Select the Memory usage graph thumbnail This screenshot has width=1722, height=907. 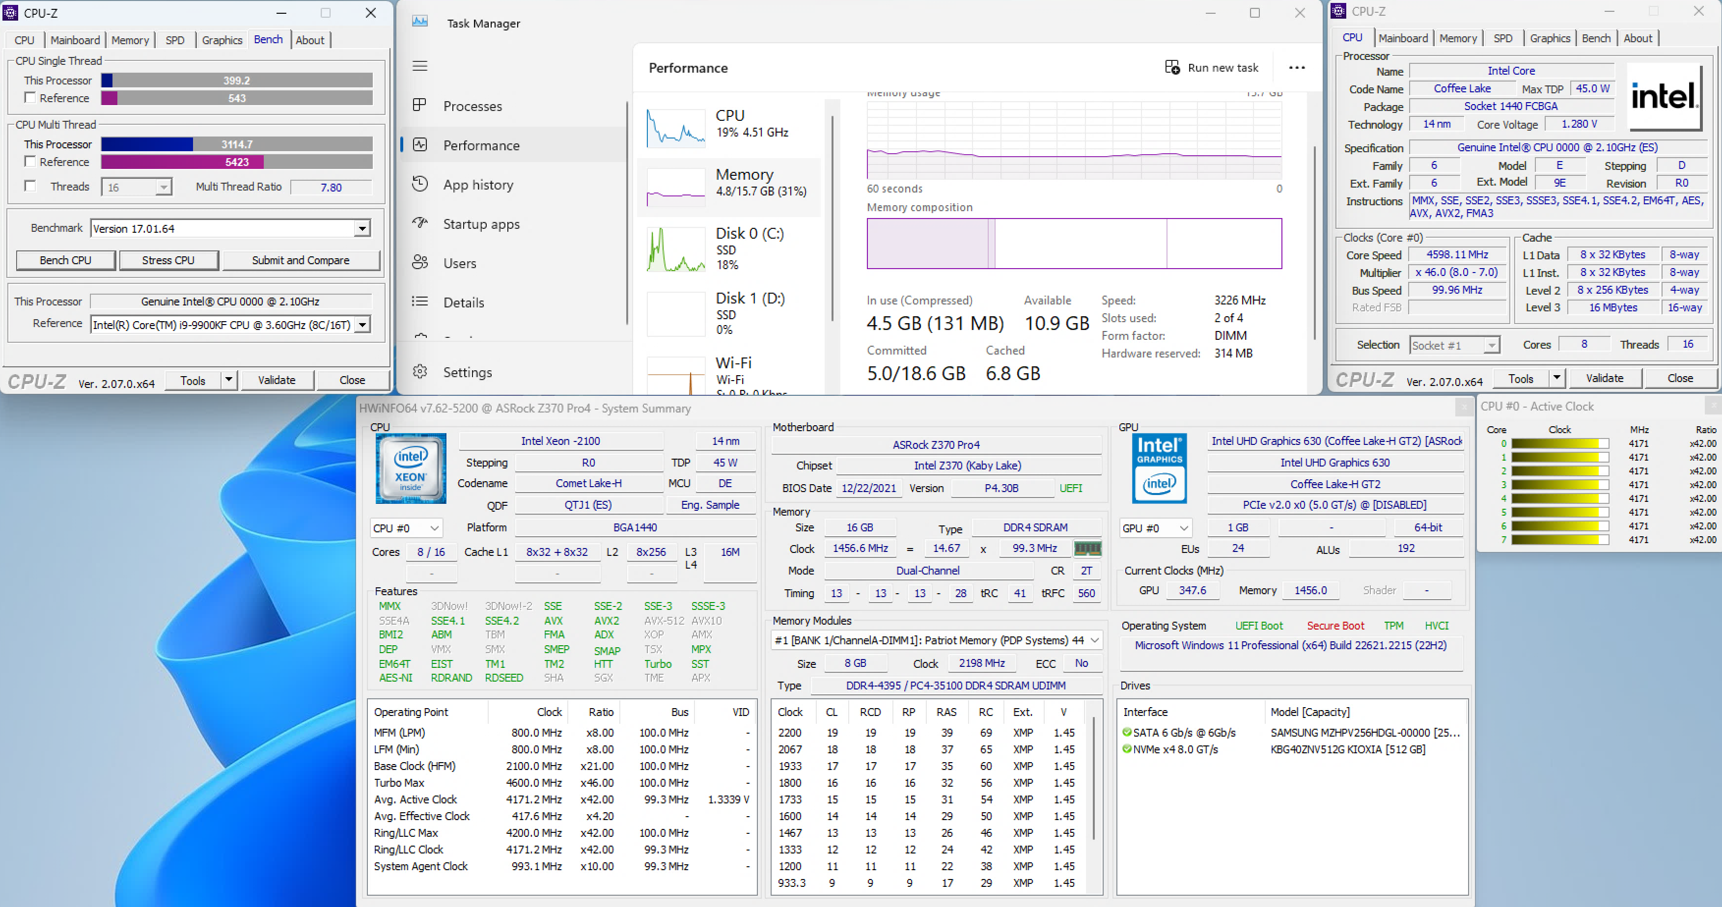(x=676, y=187)
